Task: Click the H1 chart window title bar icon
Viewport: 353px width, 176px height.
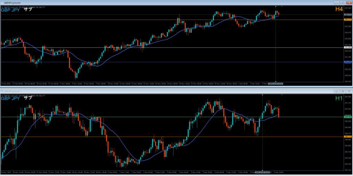Action: coord(2,91)
